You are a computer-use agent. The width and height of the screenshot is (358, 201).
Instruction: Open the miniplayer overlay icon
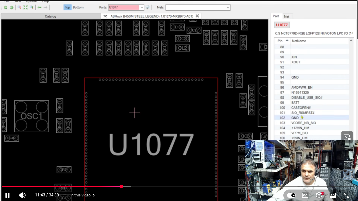(x=347, y=137)
